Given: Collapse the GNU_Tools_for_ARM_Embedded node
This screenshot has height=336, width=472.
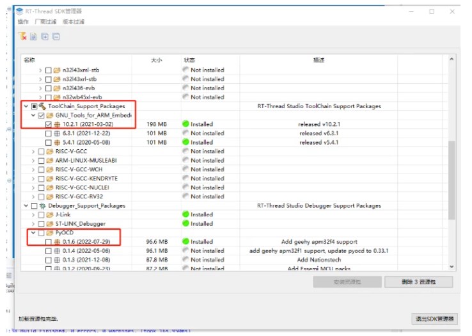Looking at the screenshot, I should (x=33, y=115).
